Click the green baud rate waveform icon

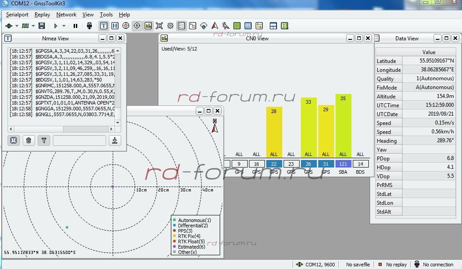[x=26, y=26]
